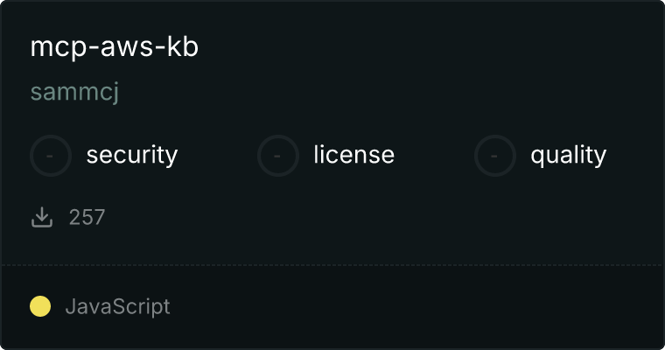Select the license label text
The width and height of the screenshot is (665, 350).
pos(354,154)
